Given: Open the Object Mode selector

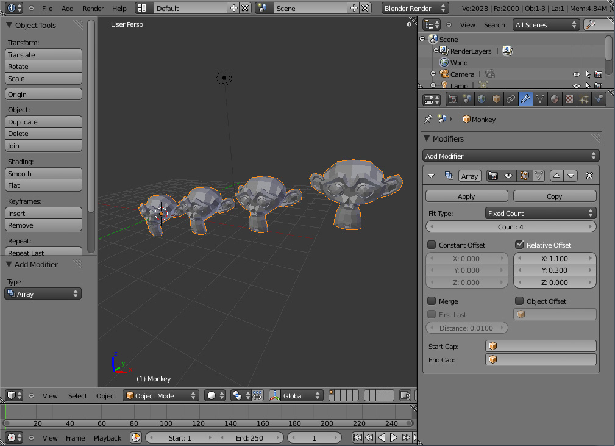Looking at the screenshot, I should tap(161, 395).
